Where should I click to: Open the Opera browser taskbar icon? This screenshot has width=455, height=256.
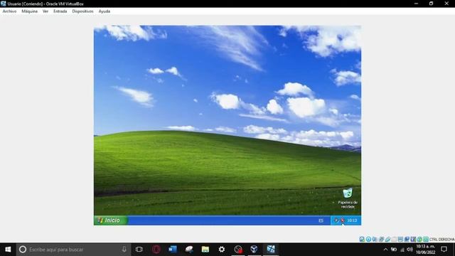[156, 250]
